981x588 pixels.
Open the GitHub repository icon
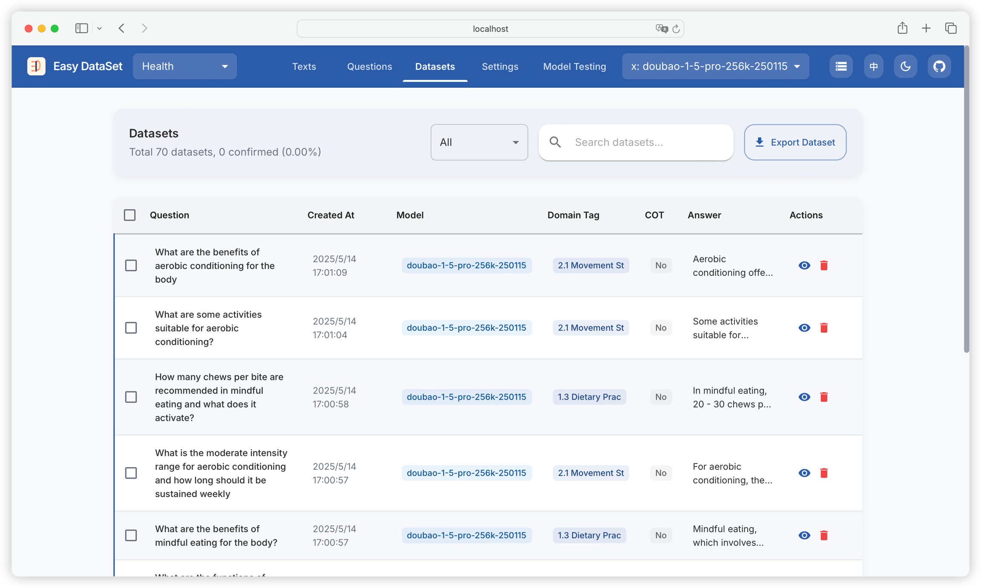tap(939, 66)
